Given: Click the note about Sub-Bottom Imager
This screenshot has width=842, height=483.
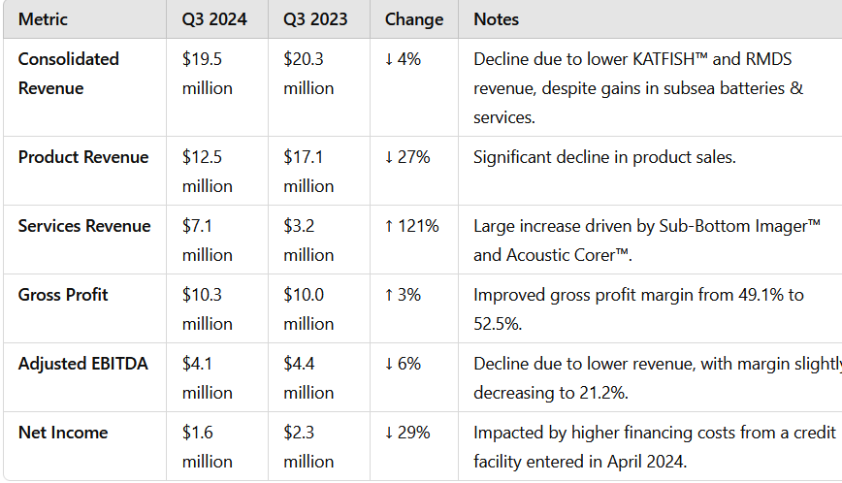Looking at the screenshot, I should click(x=647, y=241).
